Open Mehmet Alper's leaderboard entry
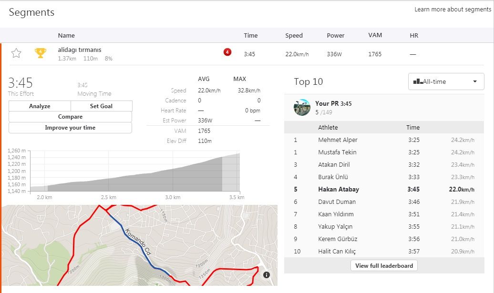 pyautogui.click(x=338, y=140)
